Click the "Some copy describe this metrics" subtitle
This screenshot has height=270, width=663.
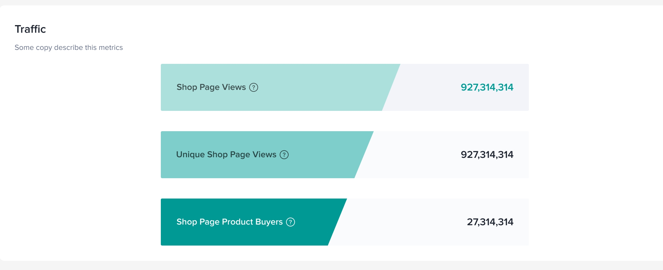coord(69,48)
